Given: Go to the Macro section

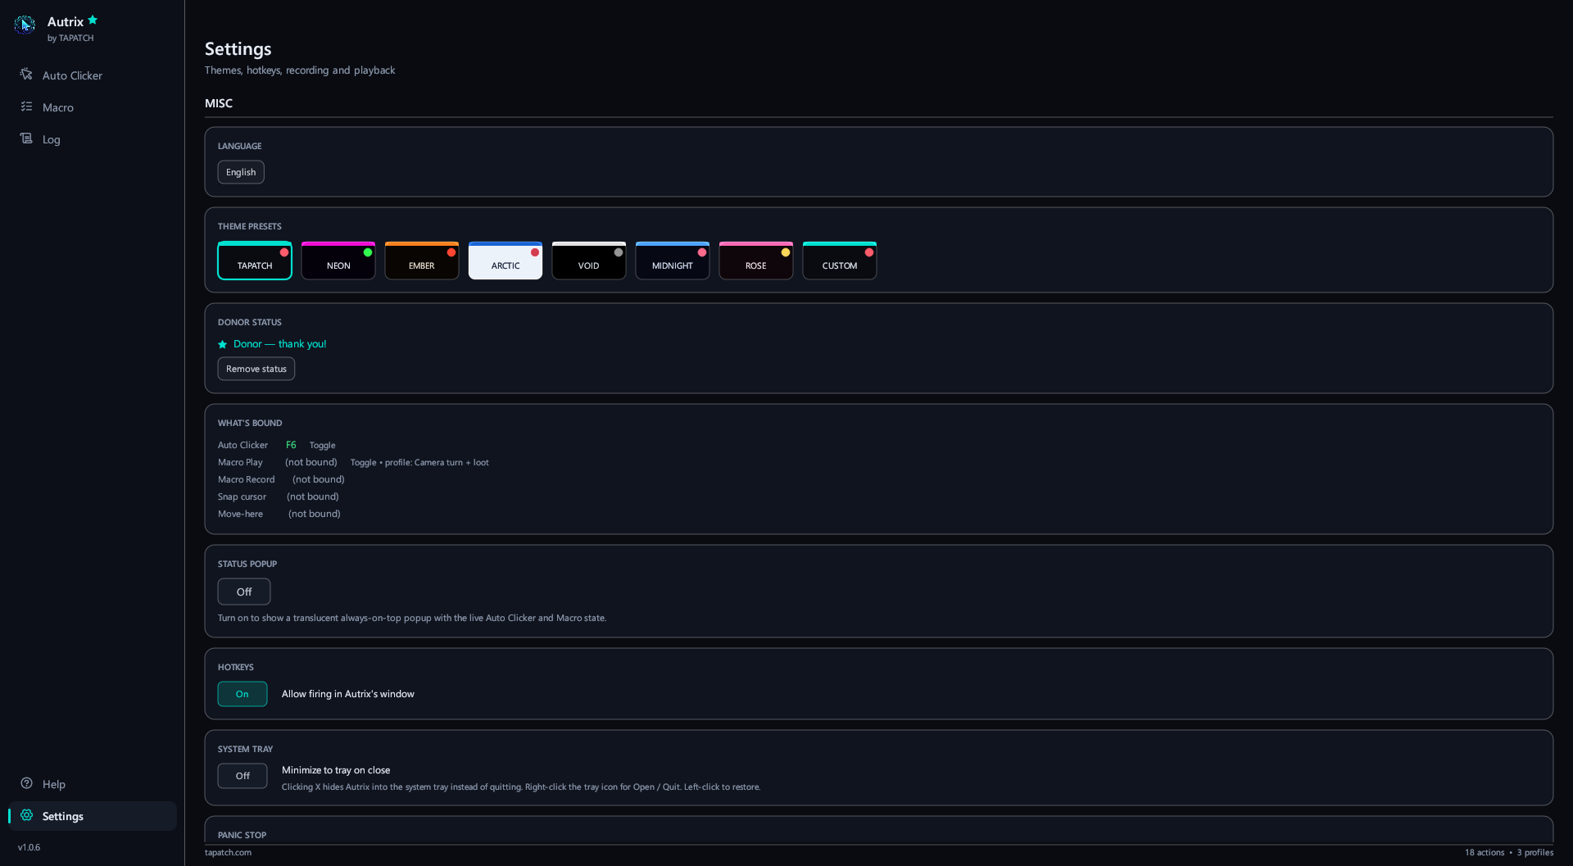Looking at the screenshot, I should pyautogui.click(x=93, y=107).
